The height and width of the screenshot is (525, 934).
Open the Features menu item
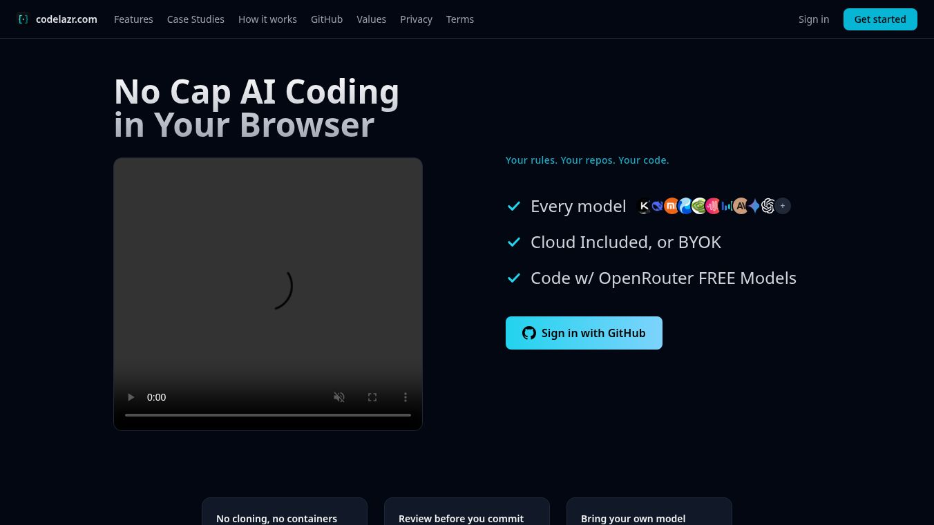coord(133,19)
